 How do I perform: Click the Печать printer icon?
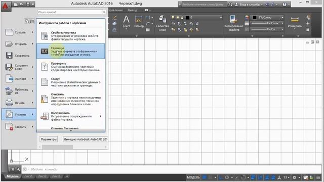pyautogui.click(x=9, y=103)
